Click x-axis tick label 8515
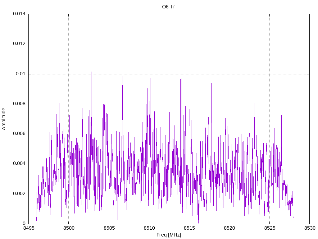The height and width of the screenshot is (239, 318). click(189, 228)
